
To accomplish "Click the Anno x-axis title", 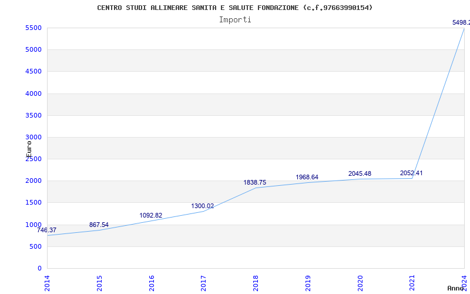I will click(x=455, y=288).
